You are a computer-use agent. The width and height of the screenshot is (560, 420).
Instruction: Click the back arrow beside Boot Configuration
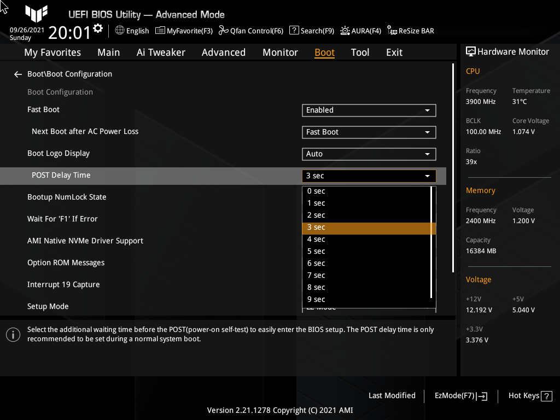pos(17,74)
